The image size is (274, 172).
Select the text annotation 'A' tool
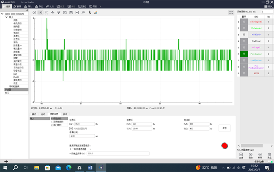coord(40,13)
